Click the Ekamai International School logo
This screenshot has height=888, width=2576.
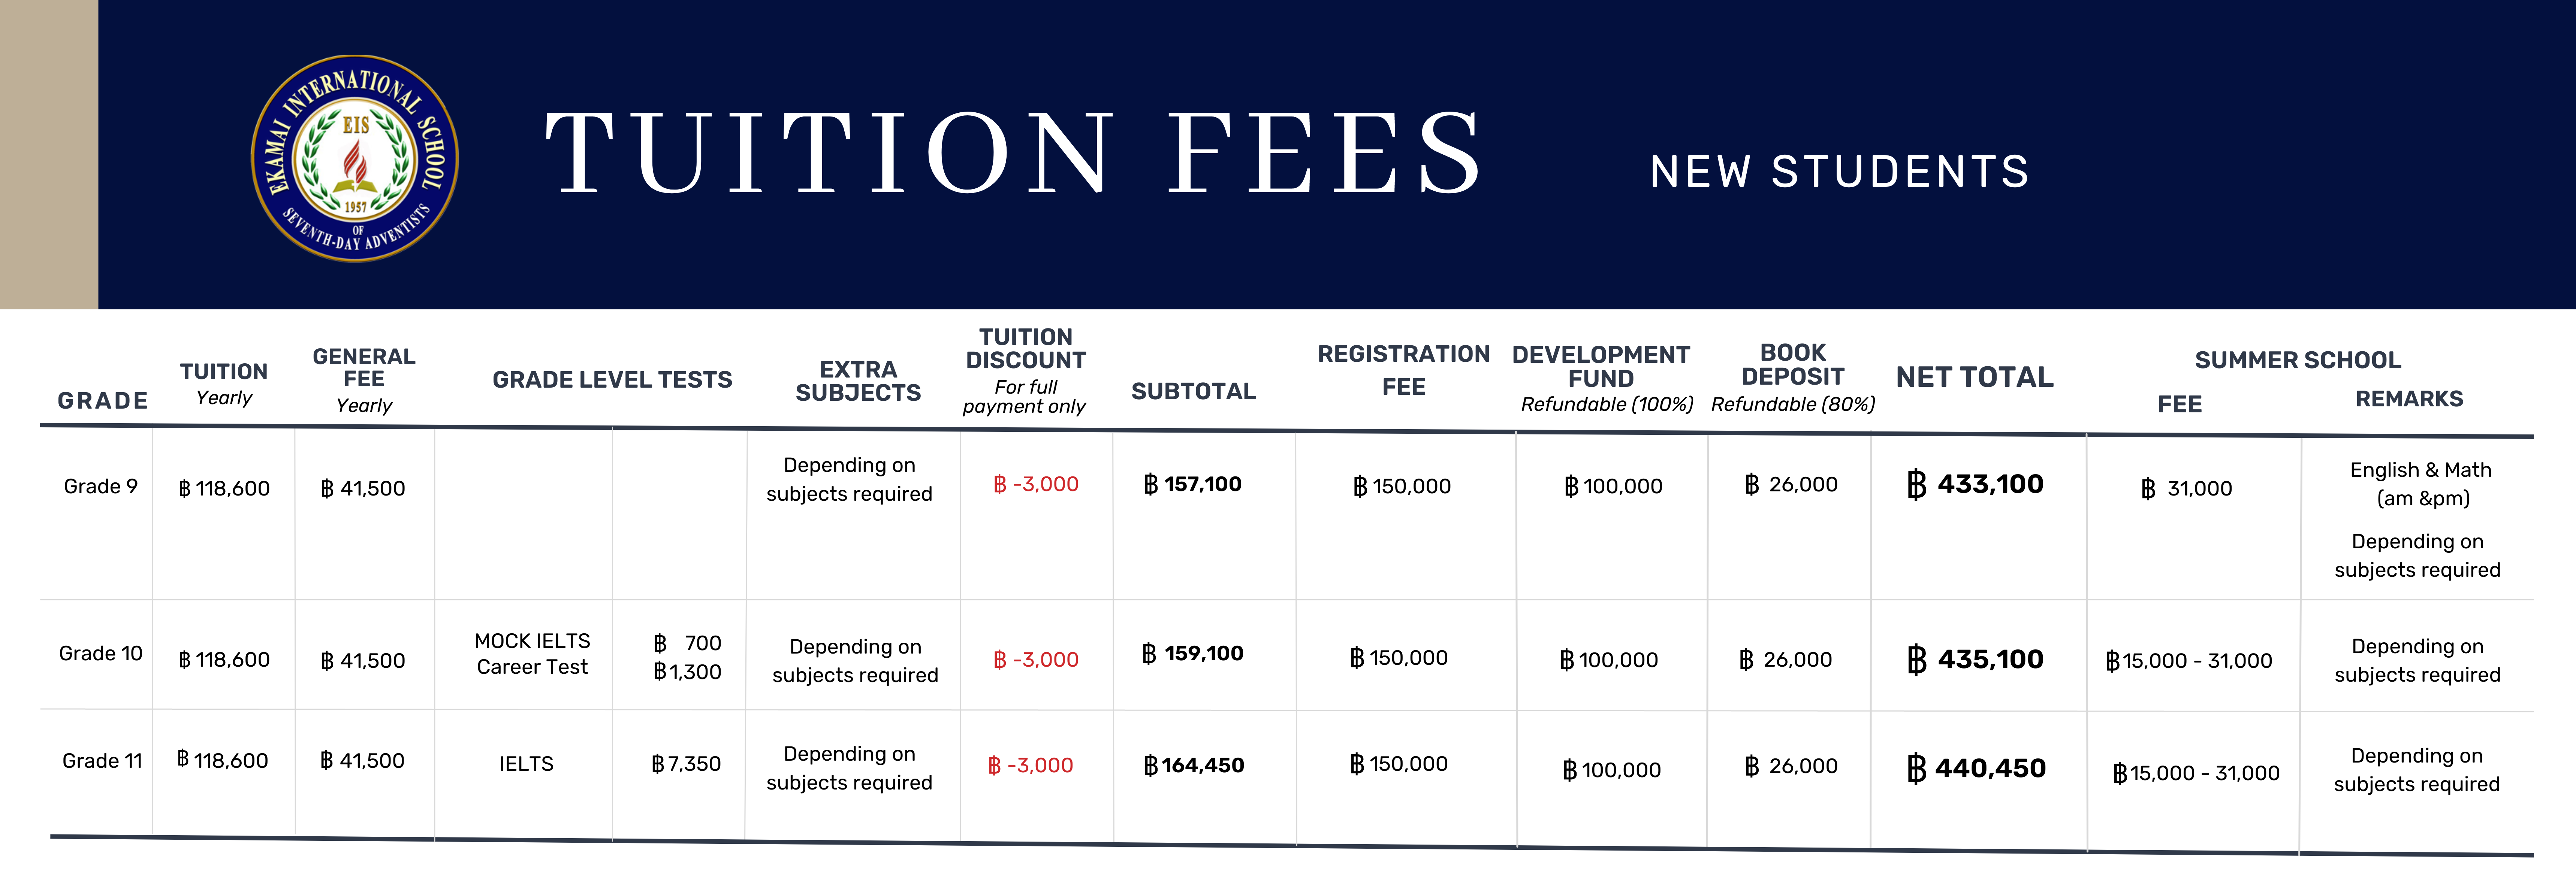tap(355, 158)
